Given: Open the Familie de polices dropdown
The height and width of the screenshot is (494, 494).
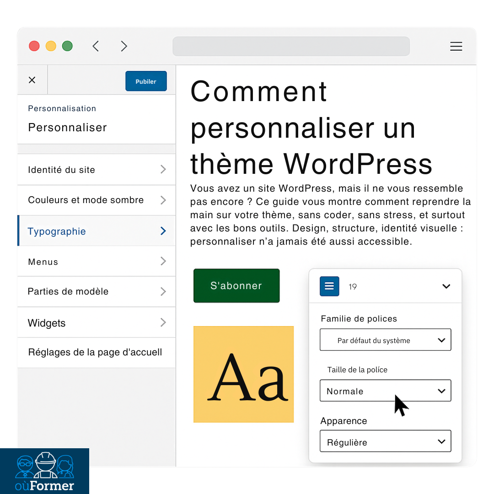Looking at the screenshot, I should pos(385,339).
